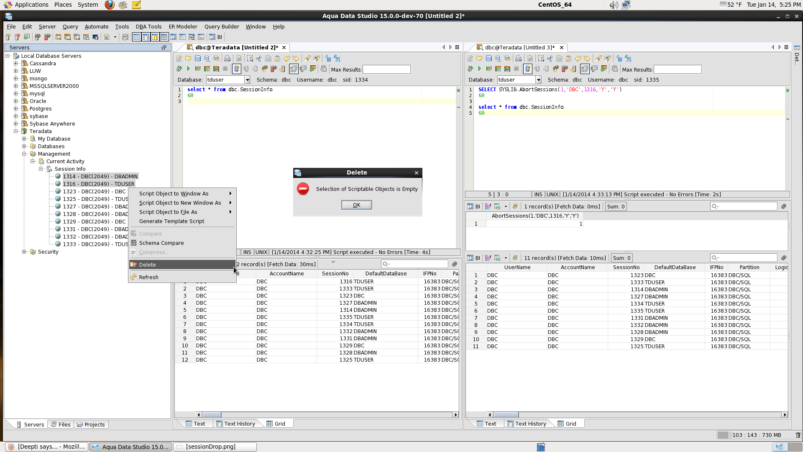Image resolution: width=803 pixels, height=452 pixels.
Task: Toggle Auto Commit in left editor toolbar
Action: 237,69
